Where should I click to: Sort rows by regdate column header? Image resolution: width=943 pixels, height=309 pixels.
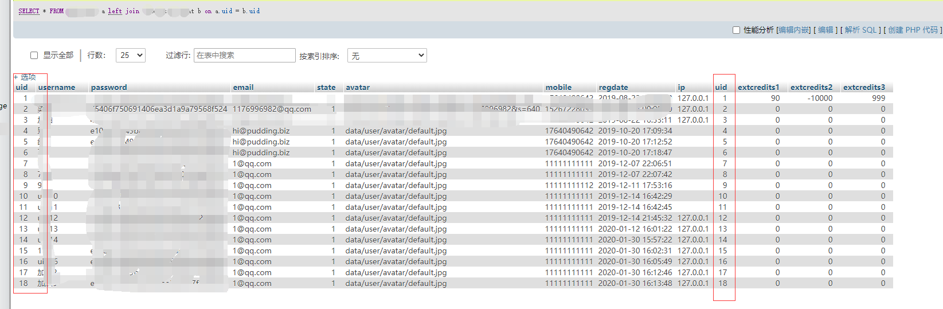tap(613, 88)
